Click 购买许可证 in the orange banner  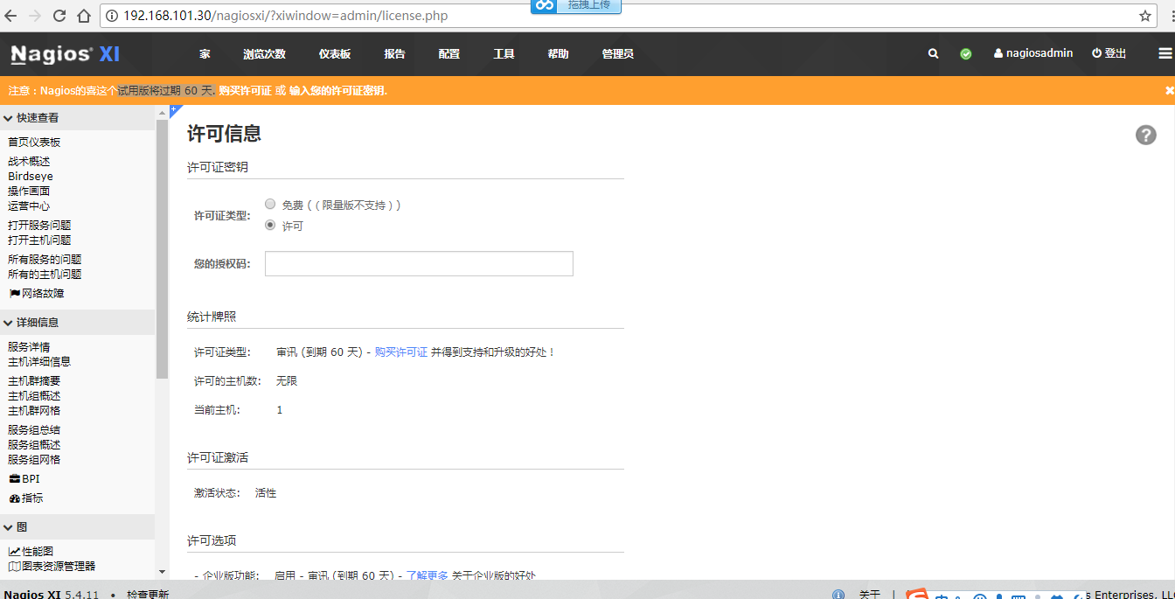click(246, 91)
